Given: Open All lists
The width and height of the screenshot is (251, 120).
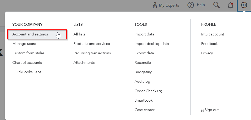Looking at the screenshot, I should pos(79,34).
